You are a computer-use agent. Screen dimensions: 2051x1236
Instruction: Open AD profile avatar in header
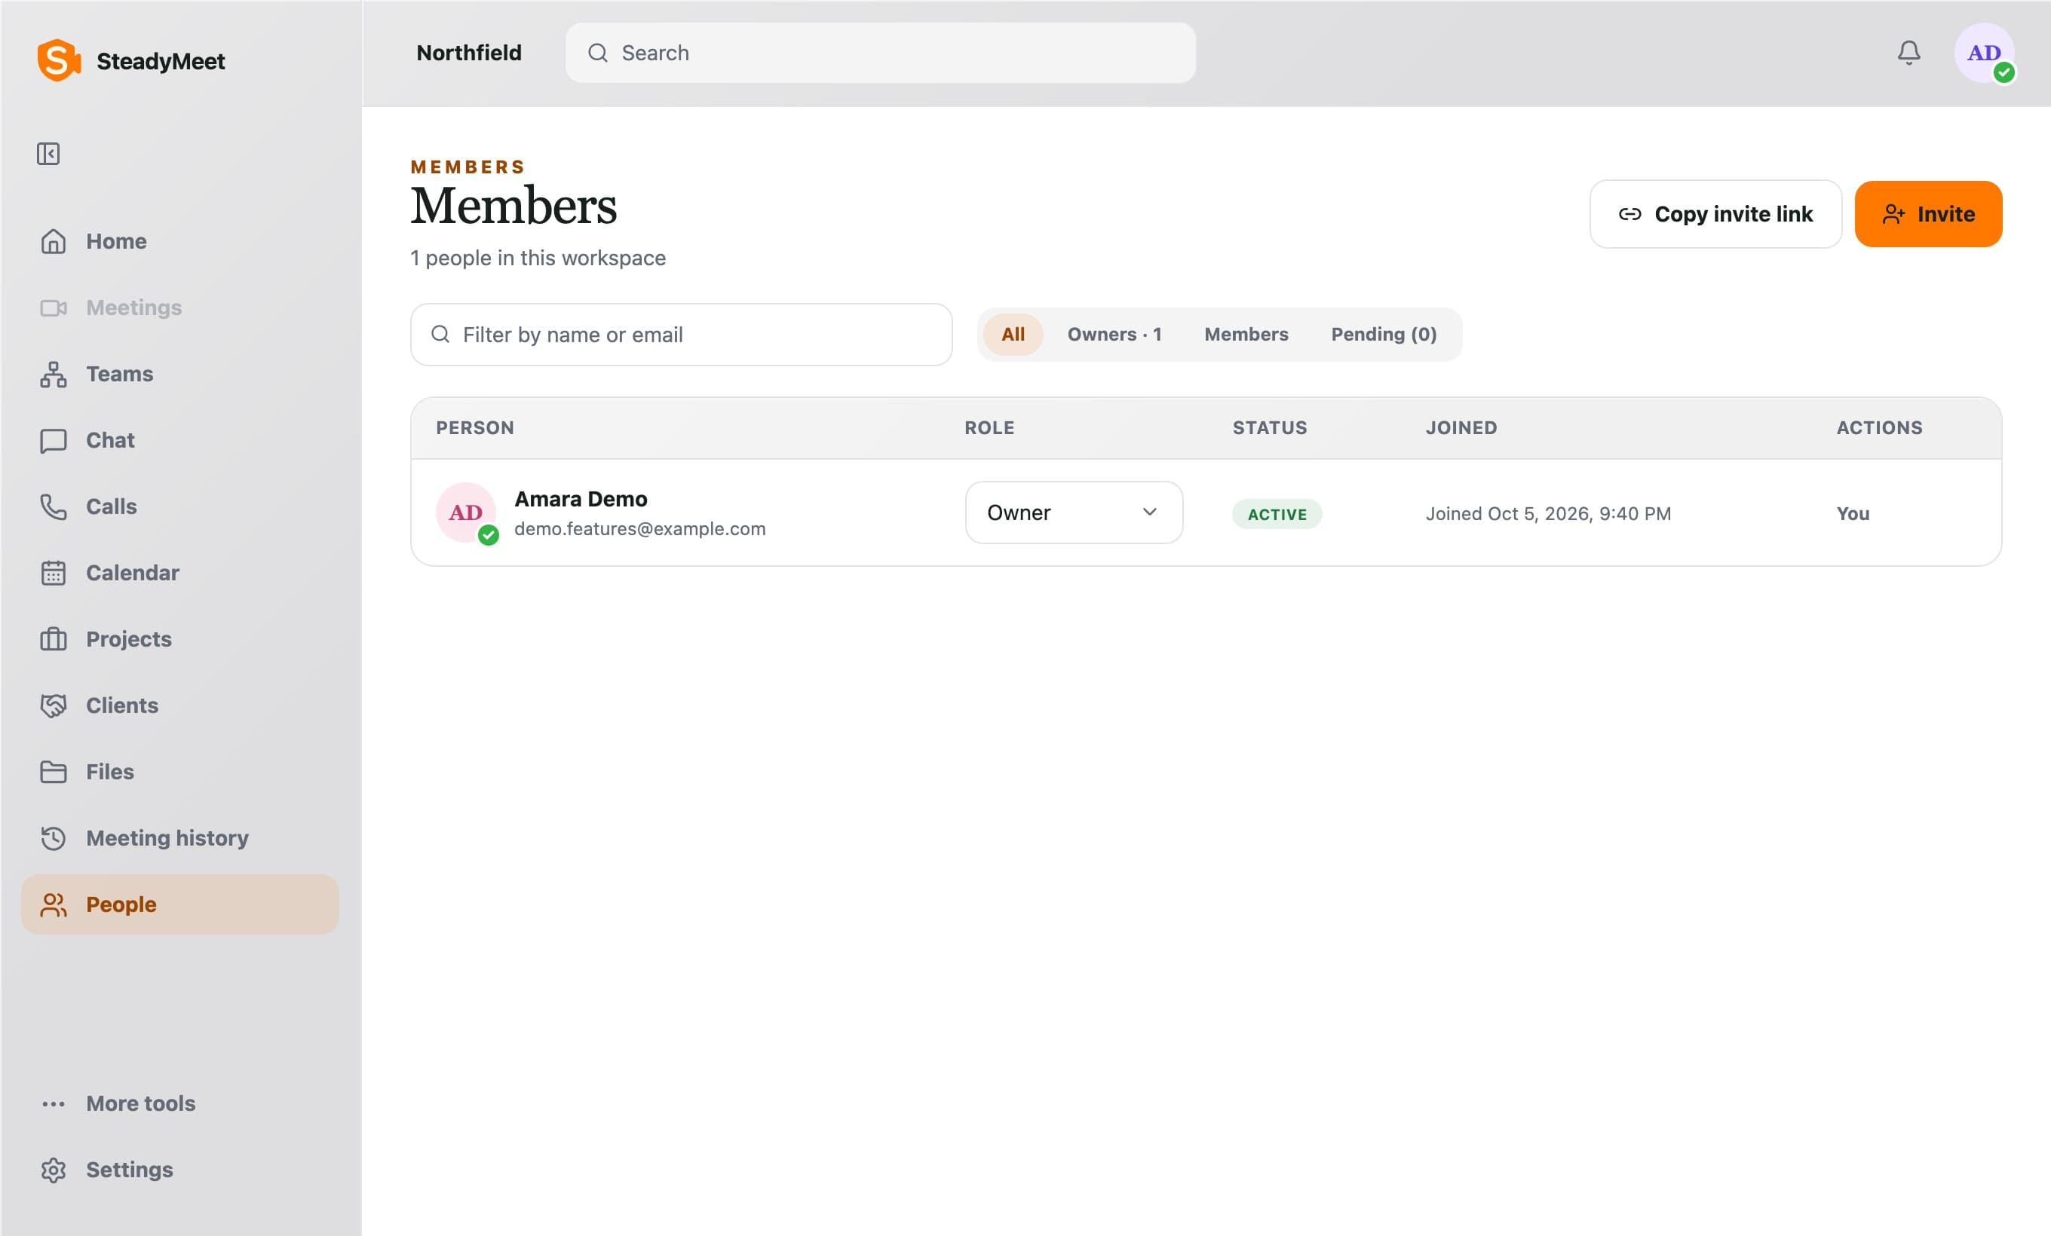coord(1985,54)
